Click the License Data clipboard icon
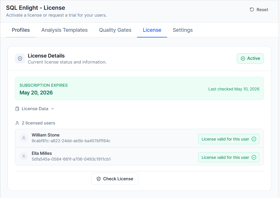This screenshot has width=280, height=198. click(17, 109)
